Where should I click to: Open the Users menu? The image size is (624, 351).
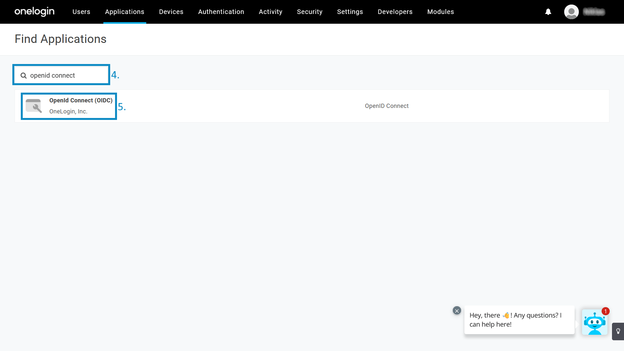81,12
